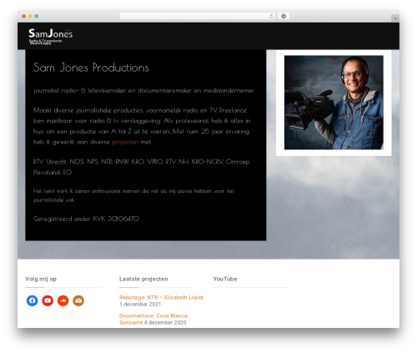Click the 'YouTube' widget heading
This screenshot has width=417, height=353.
click(x=225, y=279)
